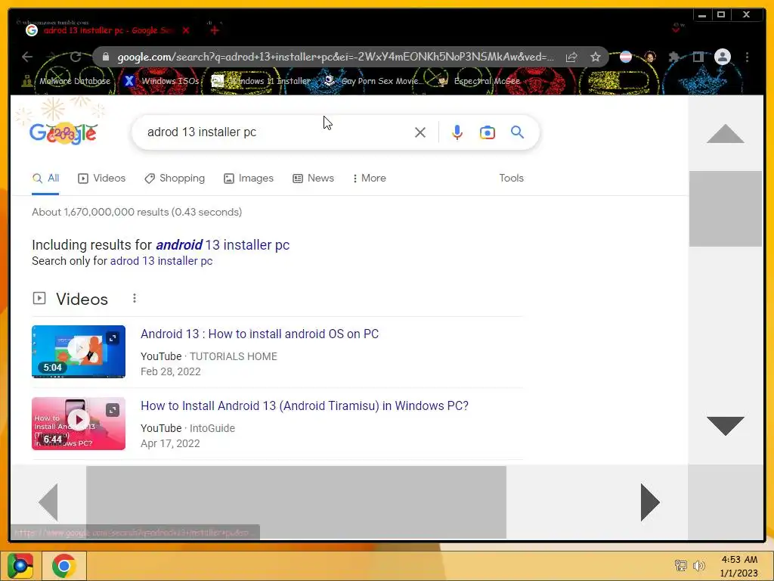This screenshot has width=774, height=581.
Task: Open the Windows 11 Installer bookmark
Action: [261, 81]
